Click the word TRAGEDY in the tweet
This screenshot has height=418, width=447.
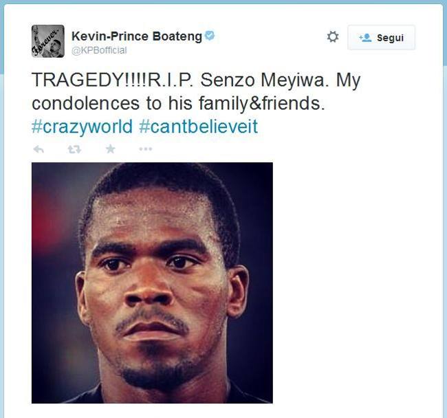coord(77,80)
